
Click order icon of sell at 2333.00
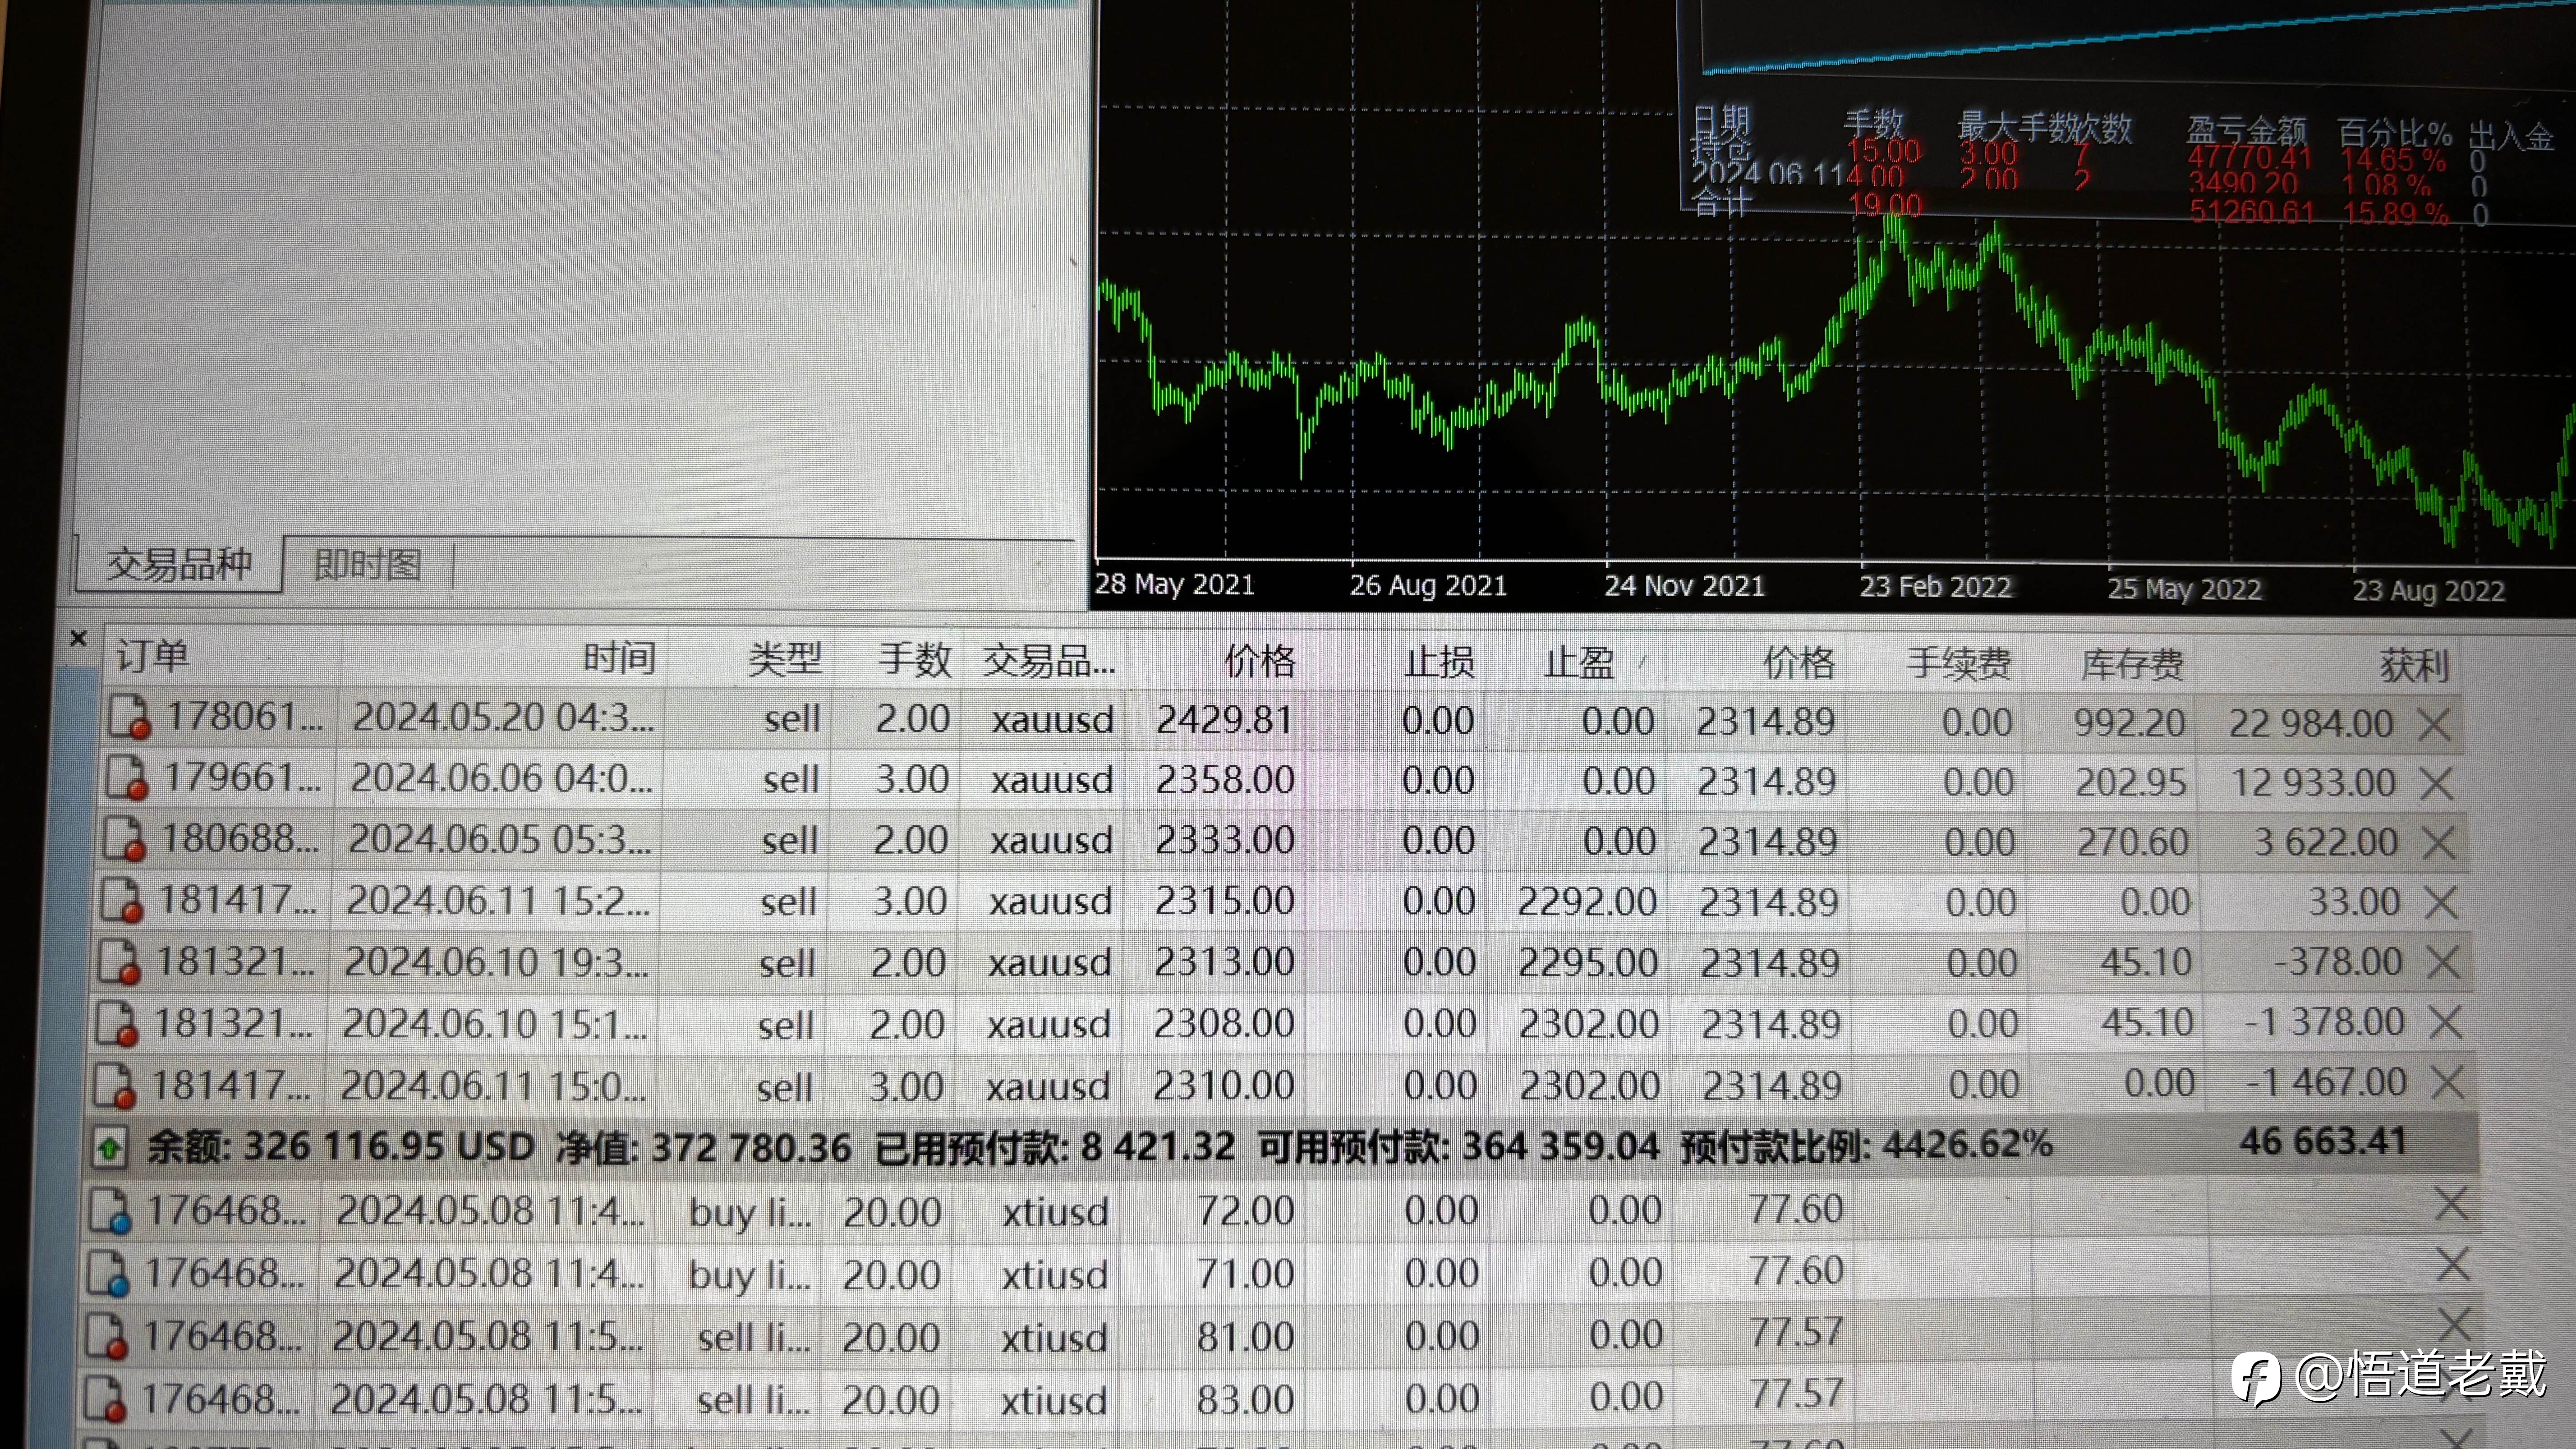click(125, 839)
